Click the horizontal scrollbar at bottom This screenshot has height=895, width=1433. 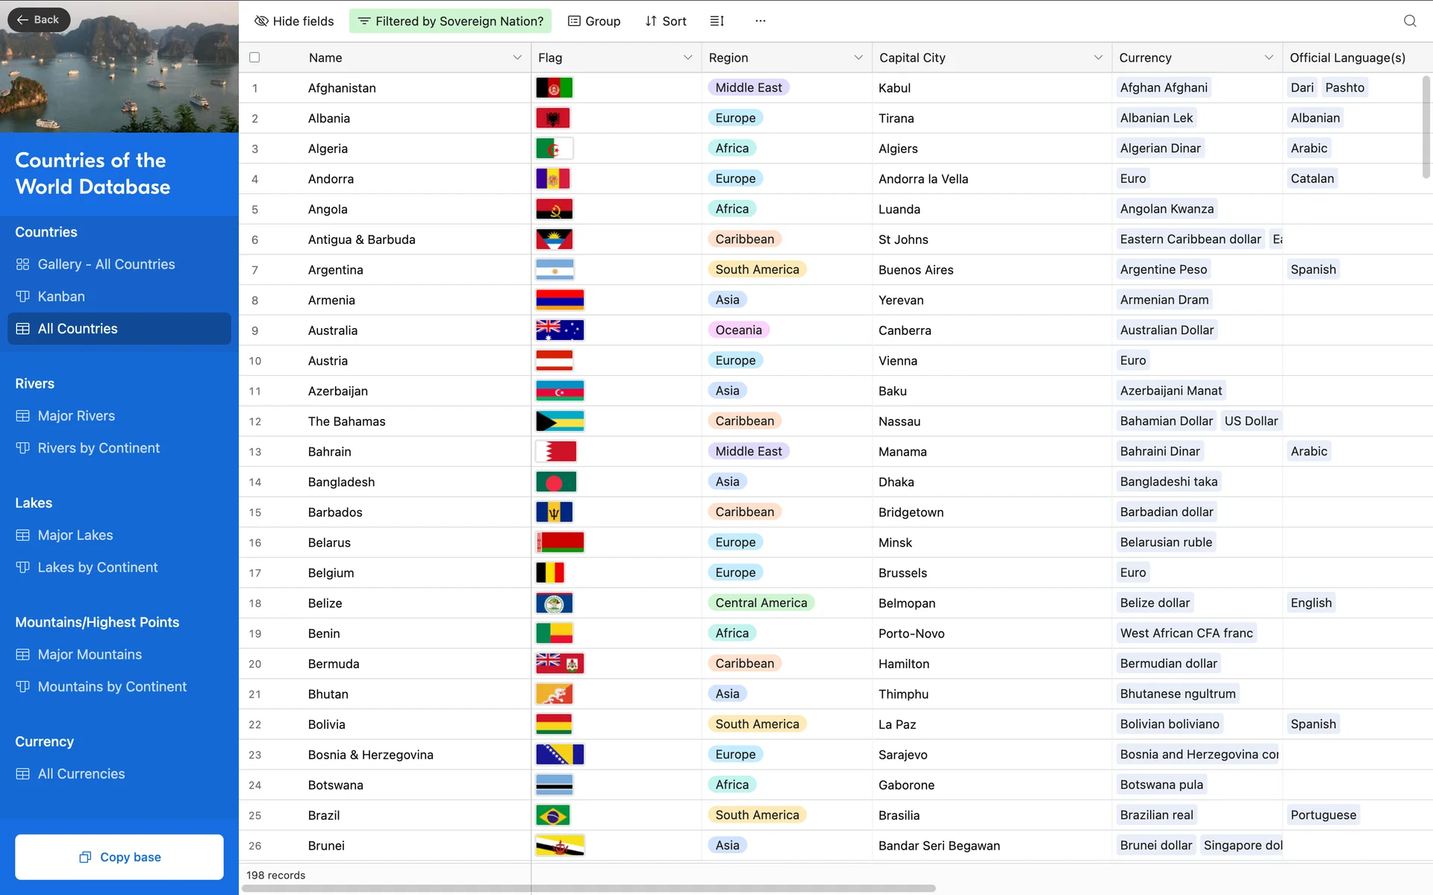tap(588, 888)
